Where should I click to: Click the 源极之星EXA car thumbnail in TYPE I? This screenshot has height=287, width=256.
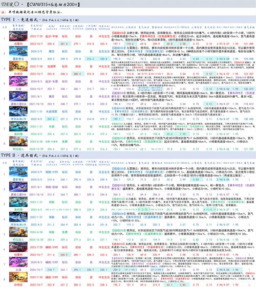pyautogui.click(x=18, y=96)
